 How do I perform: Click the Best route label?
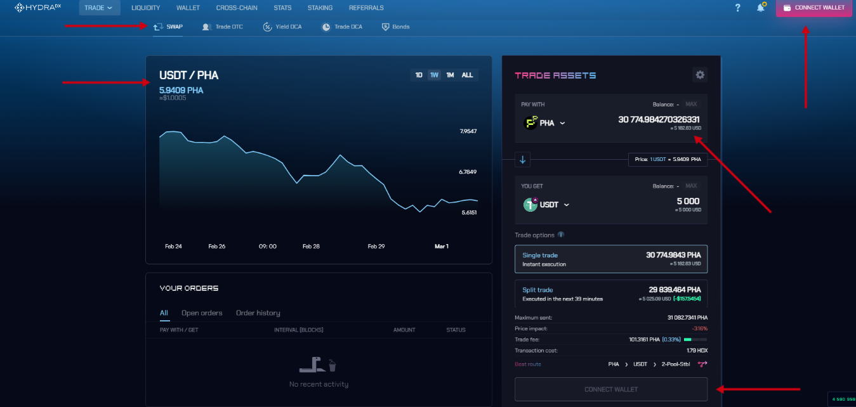click(x=528, y=364)
